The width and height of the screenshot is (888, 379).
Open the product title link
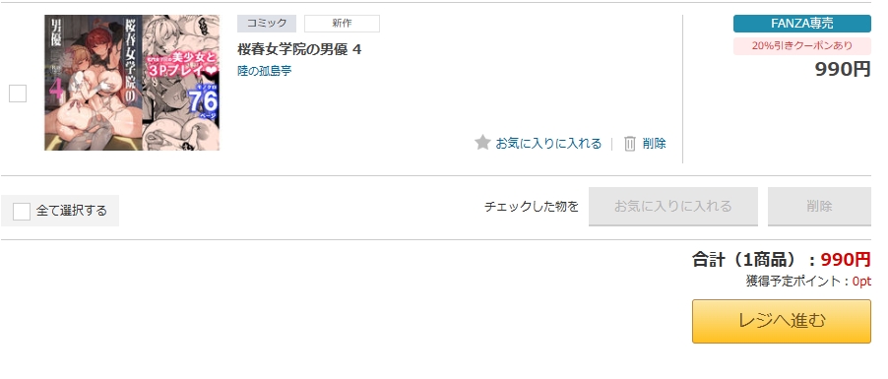[x=299, y=49]
